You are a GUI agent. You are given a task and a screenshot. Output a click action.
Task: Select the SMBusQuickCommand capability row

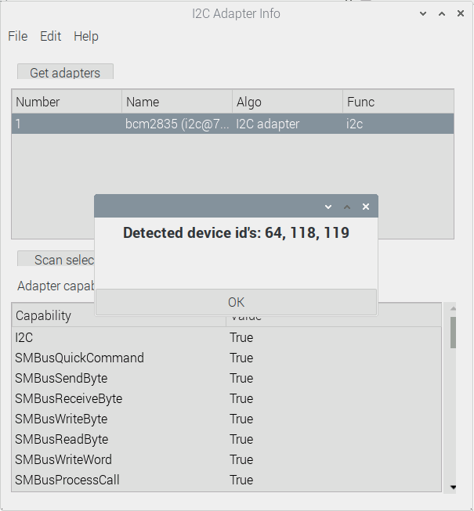(118, 358)
